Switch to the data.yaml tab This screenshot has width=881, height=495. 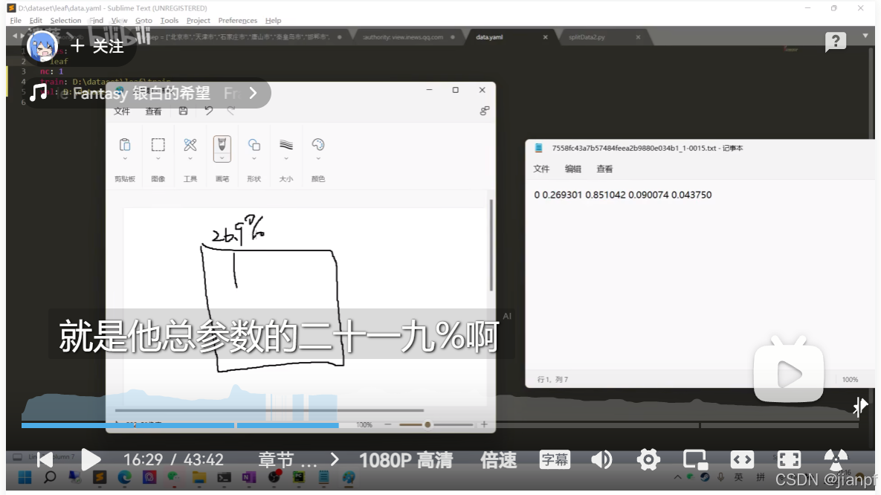click(489, 37)
